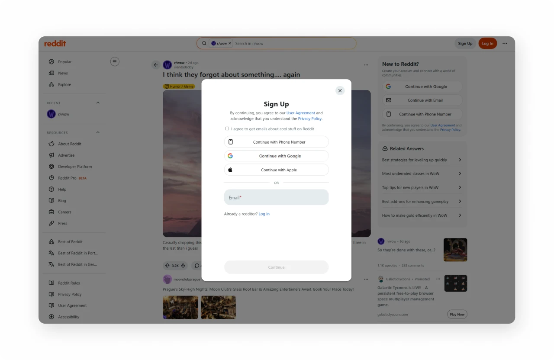Choose Continue with Phone Number in dialog
The width and height of the screenshot is (554, 360).
click(276, 142)
